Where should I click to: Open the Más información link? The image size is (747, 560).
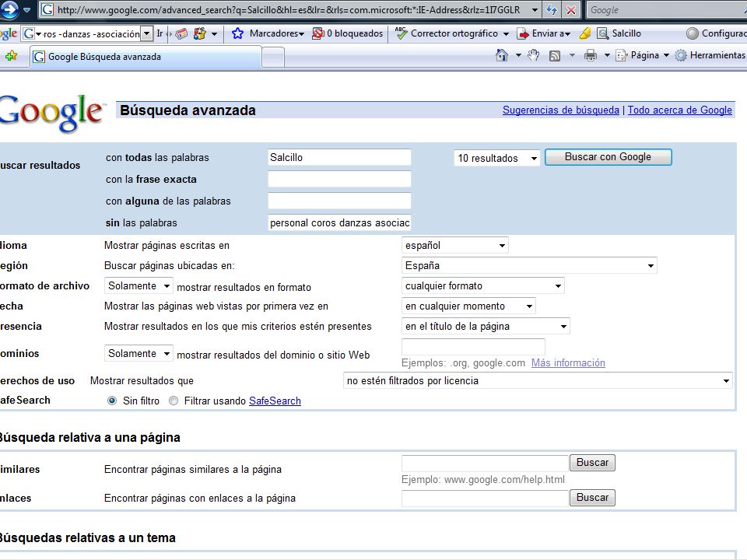click(568, 363)
